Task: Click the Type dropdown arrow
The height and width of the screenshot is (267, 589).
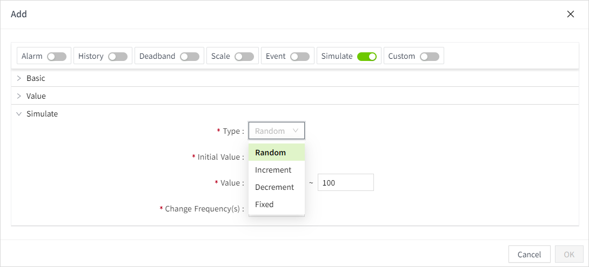Action: [x=296, y=131]
